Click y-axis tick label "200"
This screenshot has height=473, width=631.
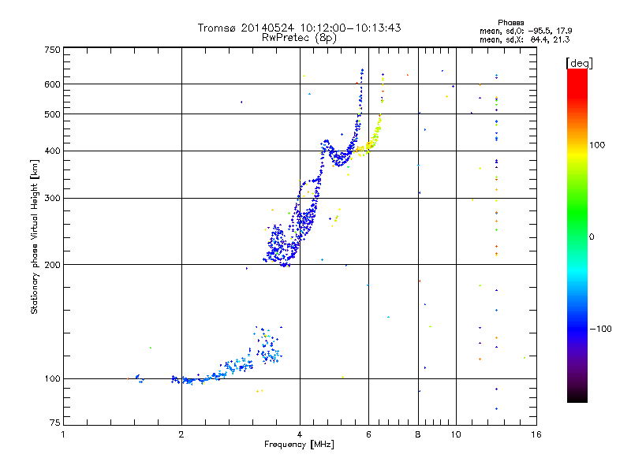coord(53,265)
